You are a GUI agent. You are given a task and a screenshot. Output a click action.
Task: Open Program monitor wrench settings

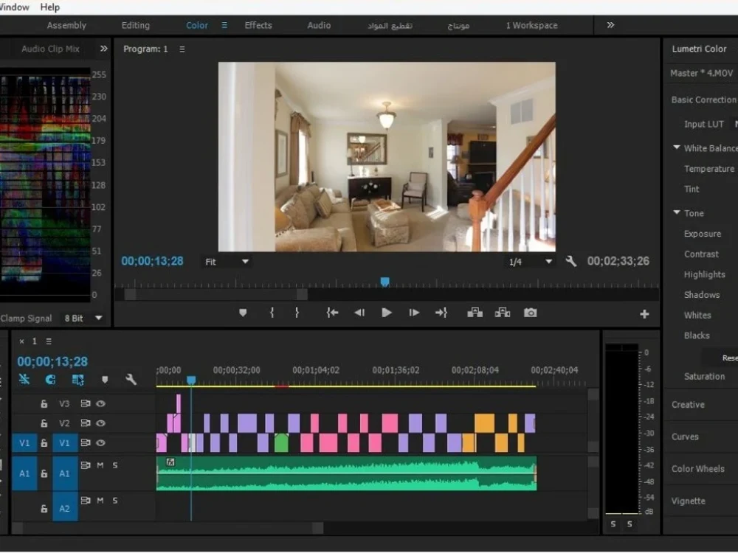pyautogui.click(x=571, y=262)
